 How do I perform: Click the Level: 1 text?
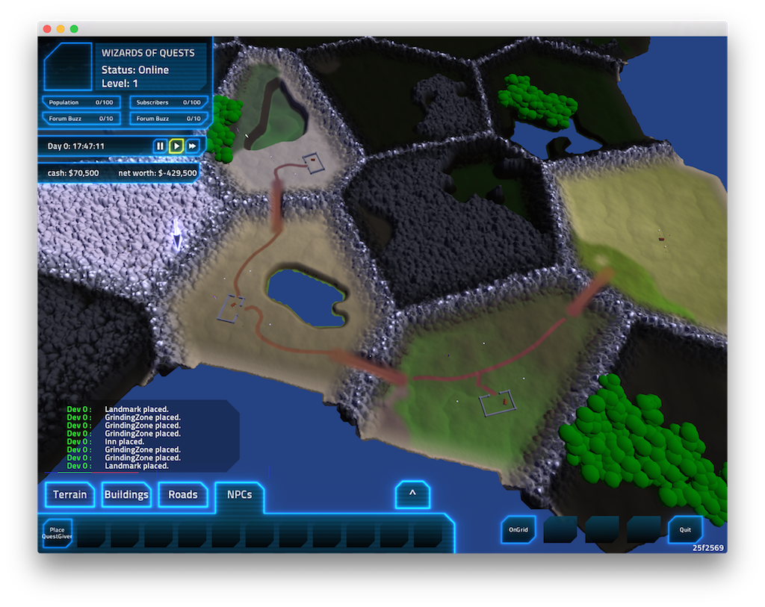coord(120,84)
